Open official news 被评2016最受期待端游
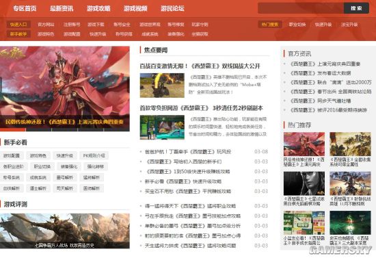The height and width of the screenshot is (258, 376). pyautogui.click(x=329, y=110)
